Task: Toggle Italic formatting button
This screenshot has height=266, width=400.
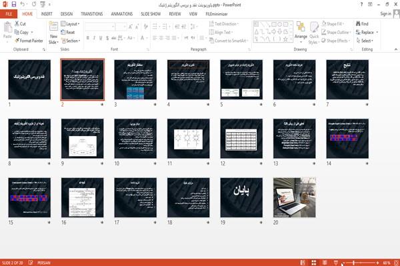Action: pyautogui.click(x=94, y=38)
